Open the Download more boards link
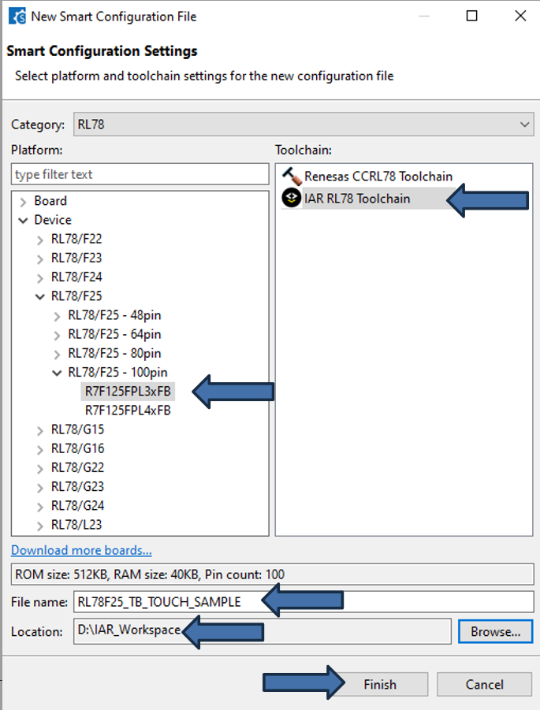 pyautogui.click(x=81, y=550)
